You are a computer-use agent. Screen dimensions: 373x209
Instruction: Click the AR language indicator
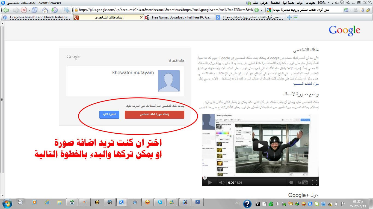coord(238,203)
